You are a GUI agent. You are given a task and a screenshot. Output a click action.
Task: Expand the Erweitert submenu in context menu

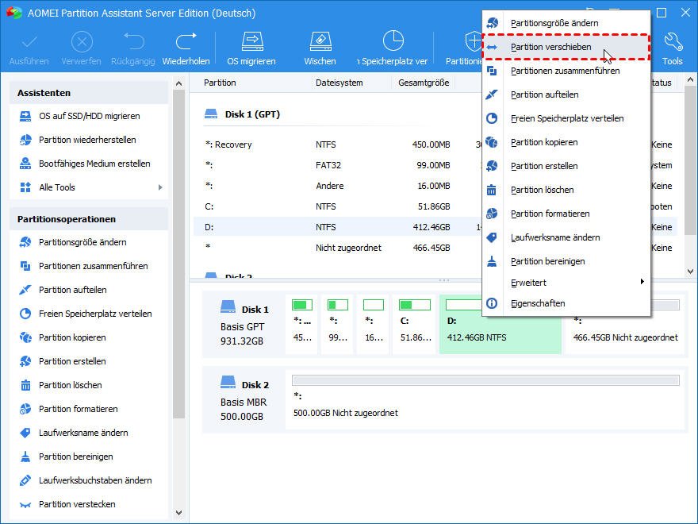[566, 283]
